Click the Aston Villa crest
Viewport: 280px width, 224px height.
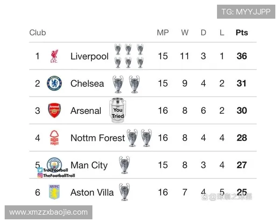[x=54, y=192]
